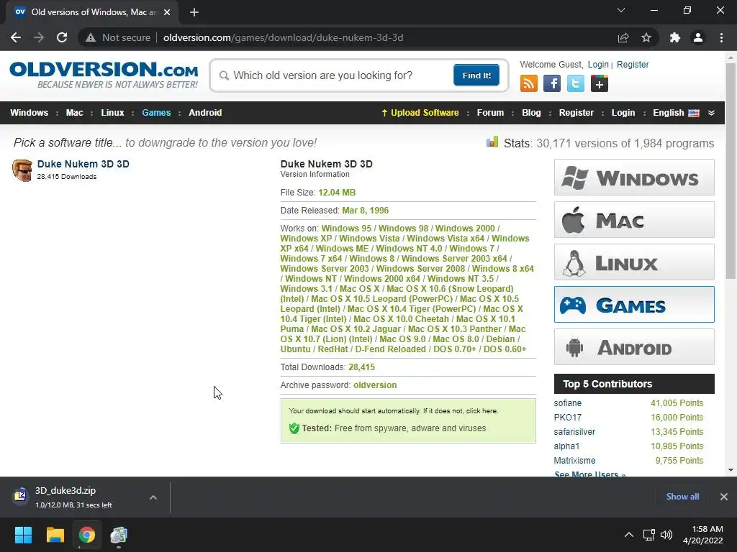Click the green shield Tested icon

point(294,428)
